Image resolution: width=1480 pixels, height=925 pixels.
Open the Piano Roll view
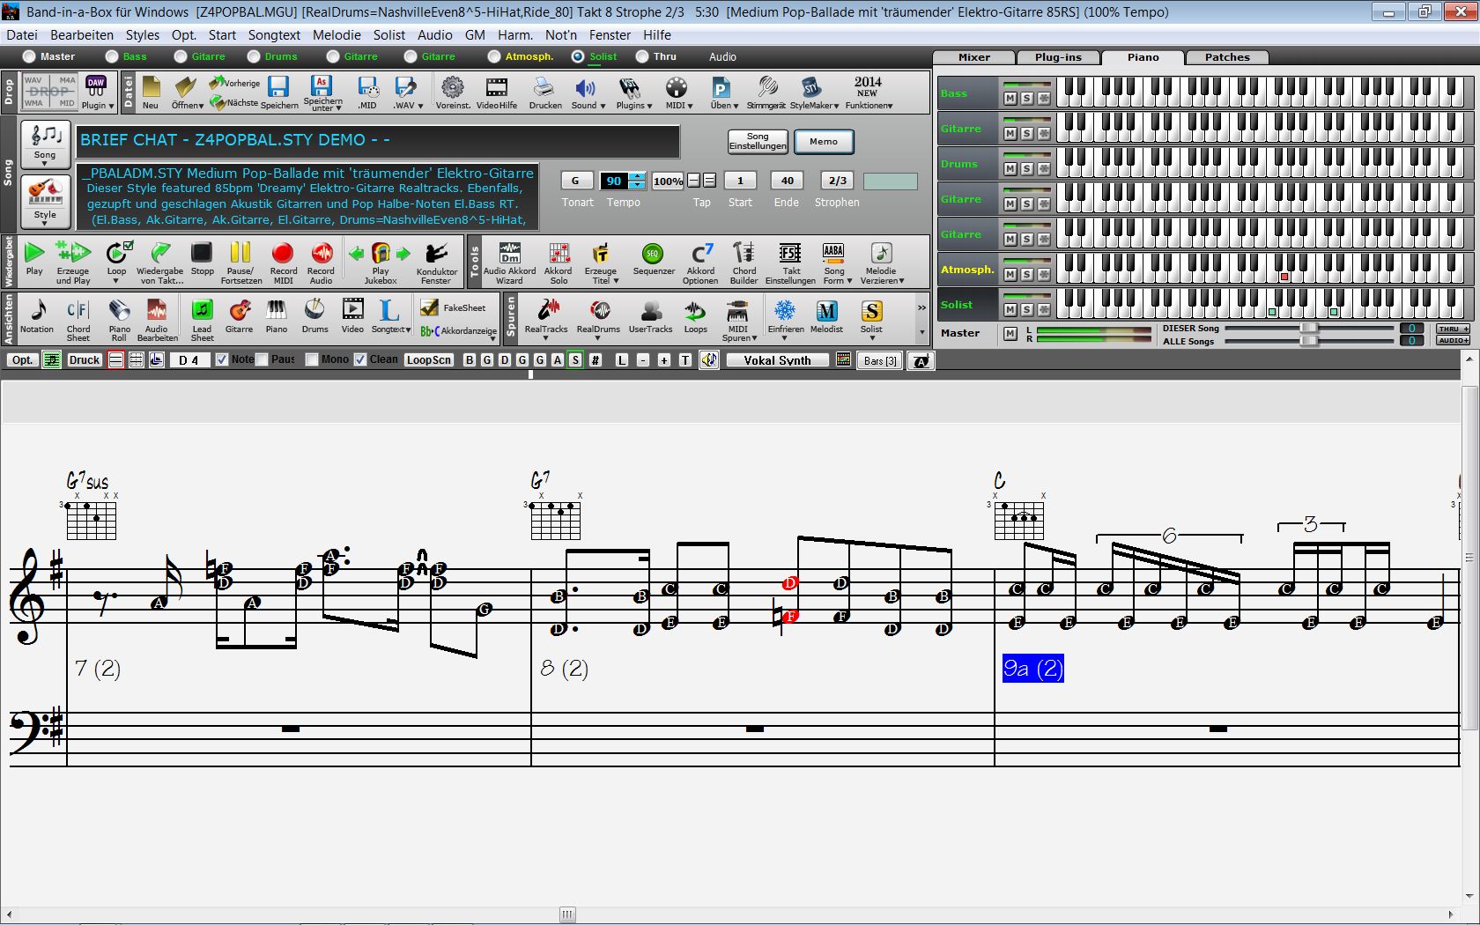coord(119,319)
